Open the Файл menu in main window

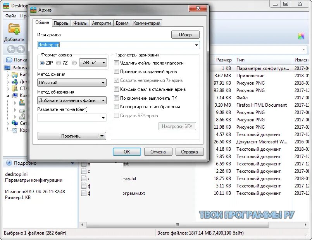[11, 16]
